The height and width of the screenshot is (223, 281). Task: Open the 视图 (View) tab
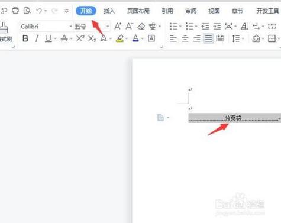click(214, 11)
